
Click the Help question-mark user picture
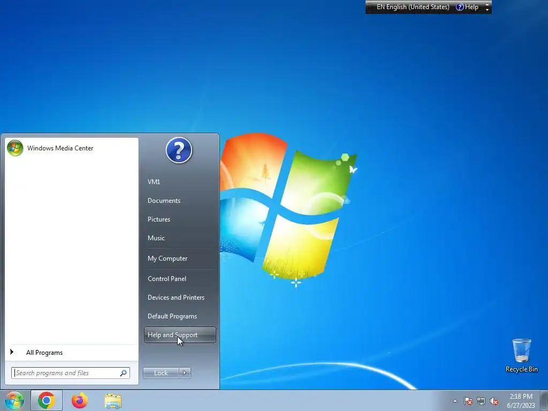(x=179, y=150)
